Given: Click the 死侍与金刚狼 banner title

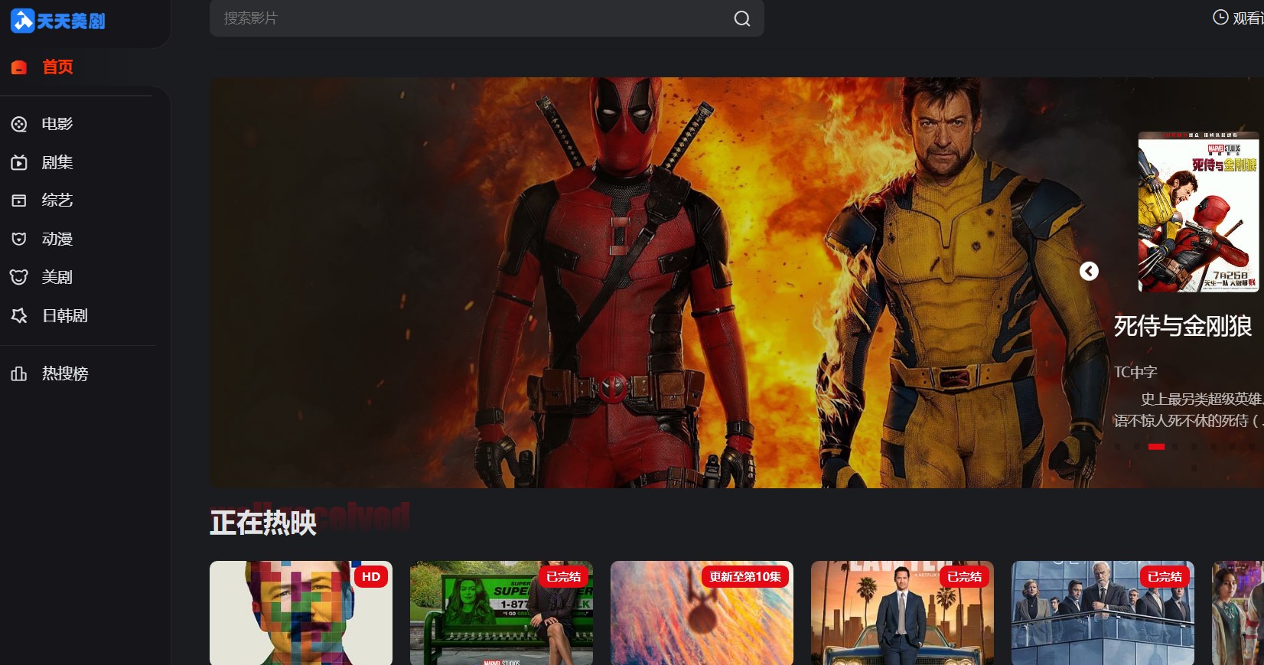Looking at the screenshot, I should 1183,326.
